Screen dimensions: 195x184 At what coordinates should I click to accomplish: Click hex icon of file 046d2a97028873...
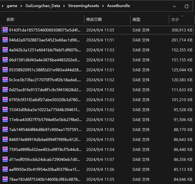tap(5, 40)
